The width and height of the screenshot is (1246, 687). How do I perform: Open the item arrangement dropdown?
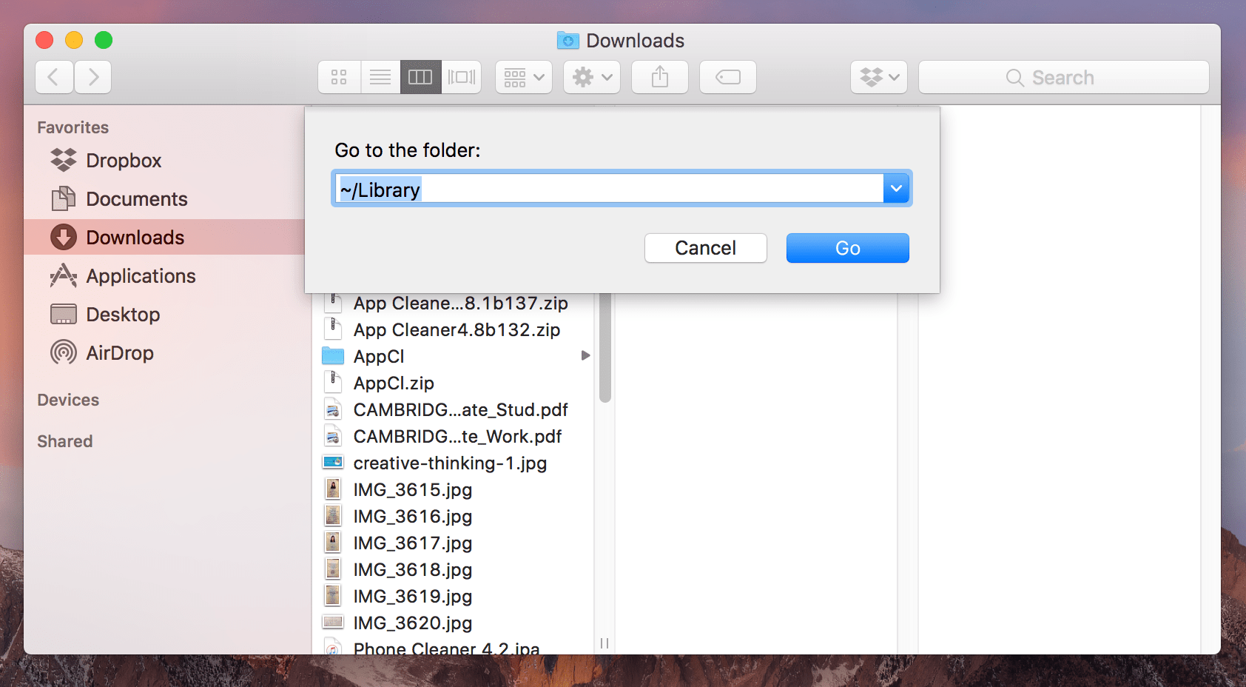[523, 76]
